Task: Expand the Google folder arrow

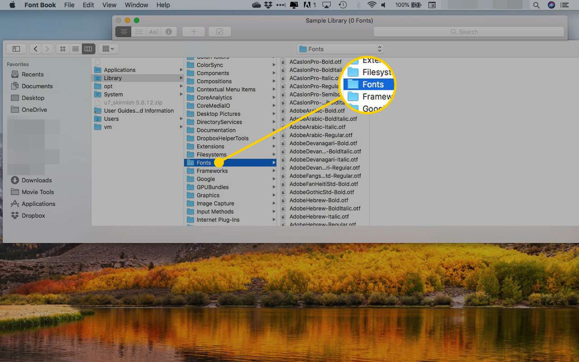Action: click(x=274, y=179)
